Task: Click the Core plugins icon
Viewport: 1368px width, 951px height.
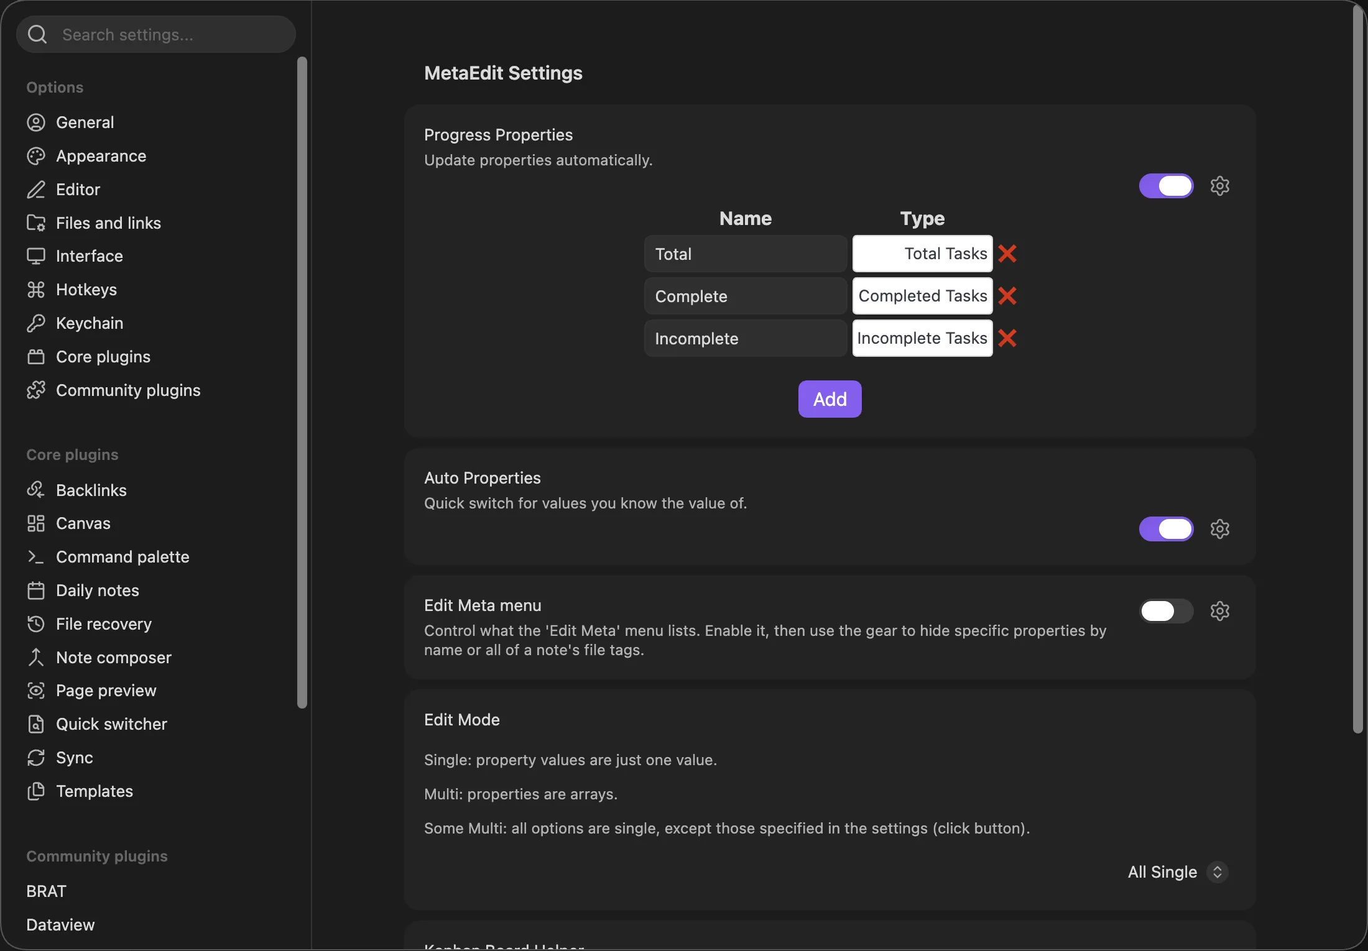Action: 36,357
